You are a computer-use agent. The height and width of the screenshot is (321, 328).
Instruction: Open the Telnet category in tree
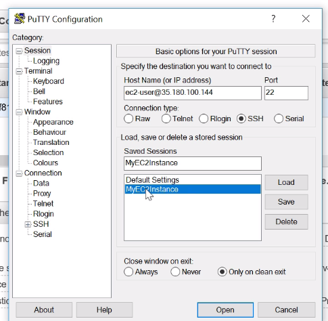[43, 203]
